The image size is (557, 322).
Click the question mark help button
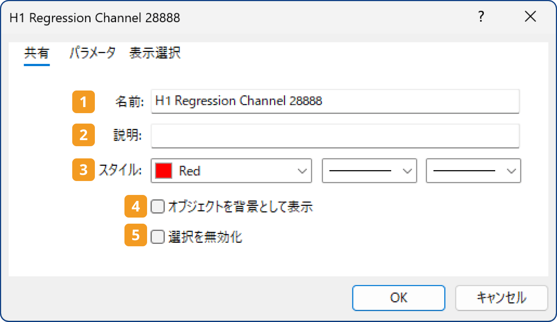(481, 17)
